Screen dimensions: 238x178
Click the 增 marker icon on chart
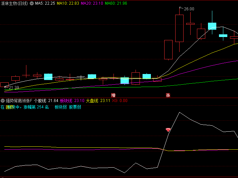[113, 95]
